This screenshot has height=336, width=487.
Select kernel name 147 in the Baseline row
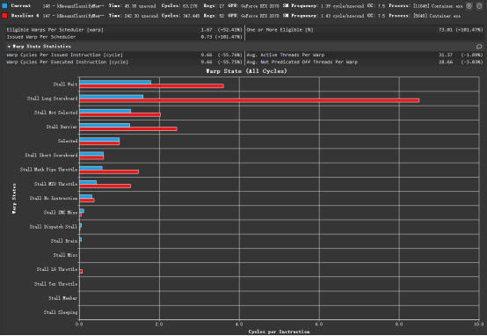[x=73, y=16]
